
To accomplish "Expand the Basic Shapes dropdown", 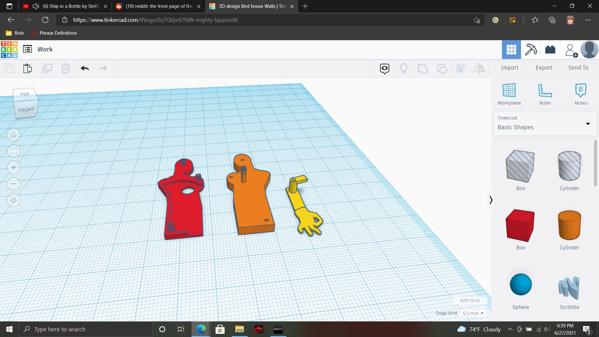I will [588, 124].
